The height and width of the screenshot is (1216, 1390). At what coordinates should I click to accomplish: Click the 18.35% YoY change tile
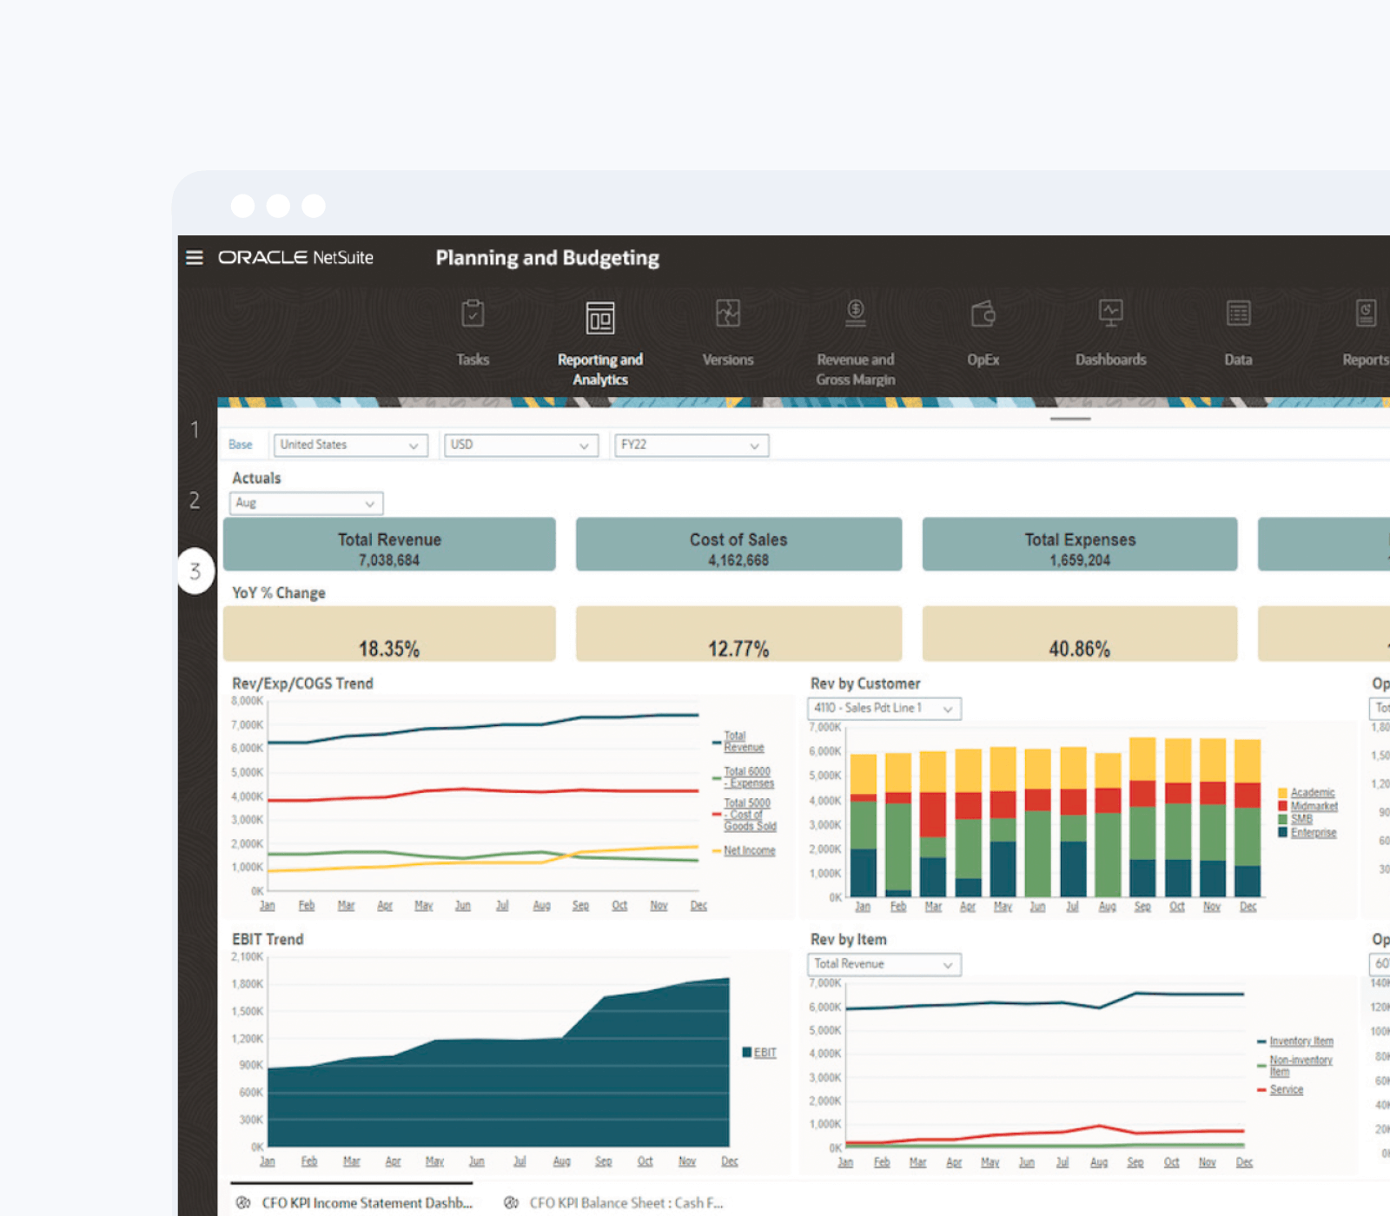(x=389, y=634)
